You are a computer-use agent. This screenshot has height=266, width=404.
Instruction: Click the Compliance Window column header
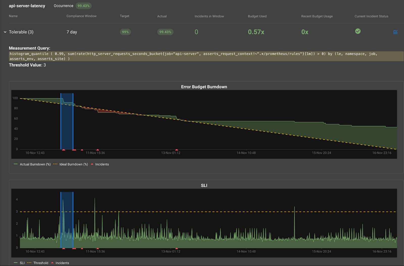pyautogui.click(x=81, y=16)
